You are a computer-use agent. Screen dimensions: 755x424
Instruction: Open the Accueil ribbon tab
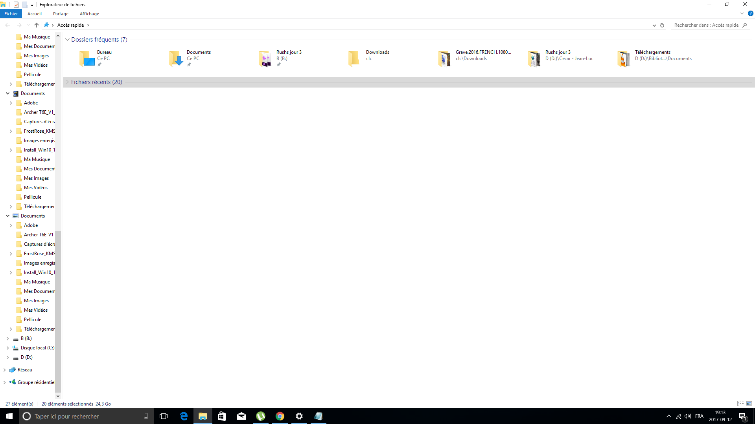(x=35, y=14)
